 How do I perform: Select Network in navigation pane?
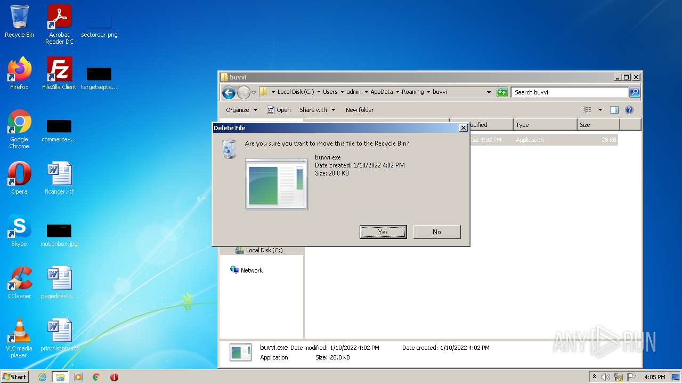(x=246, y=270)
